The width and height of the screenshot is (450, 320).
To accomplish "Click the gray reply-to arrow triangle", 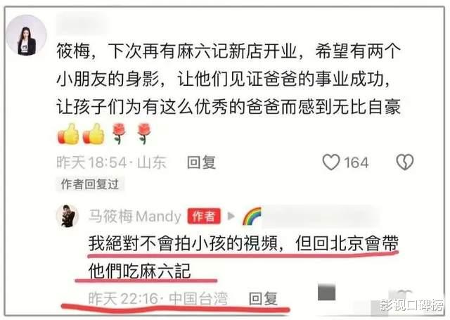I will (231, 216).
